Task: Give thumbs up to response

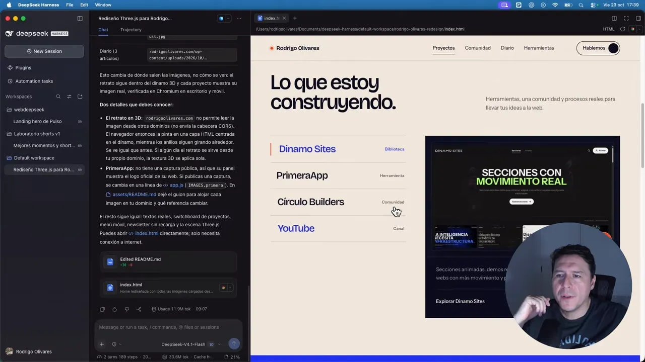Action: point(114,309)
